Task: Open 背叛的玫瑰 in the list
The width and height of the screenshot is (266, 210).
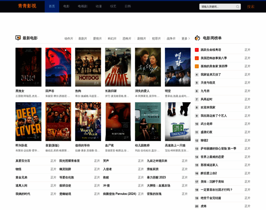Action: [154, 194]
